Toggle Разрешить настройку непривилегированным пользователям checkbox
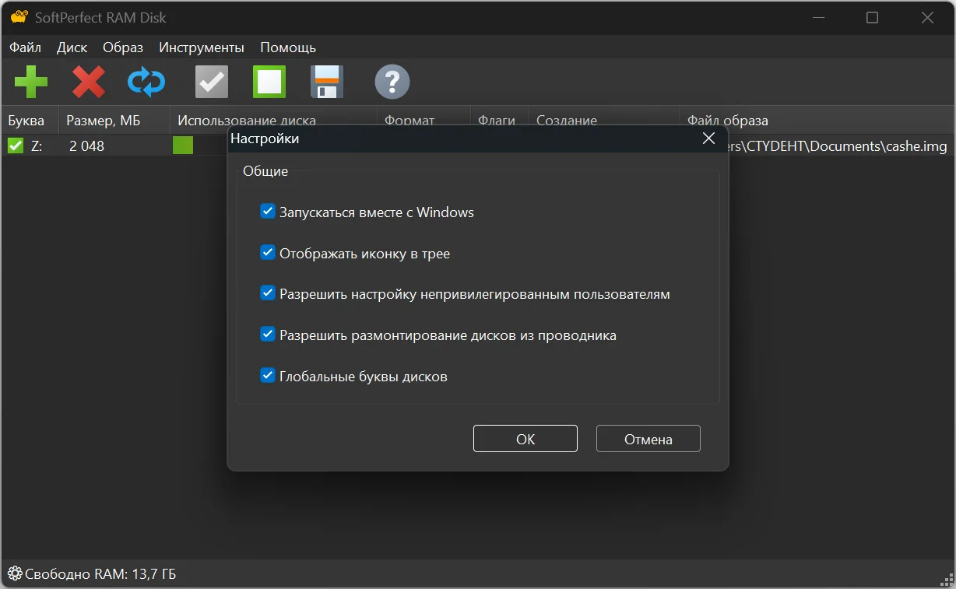 click(x=268, y=294)
